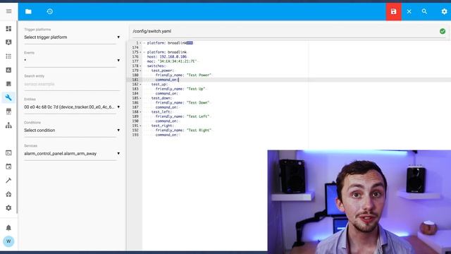Expand the folded block at line 1

(141, 43)
